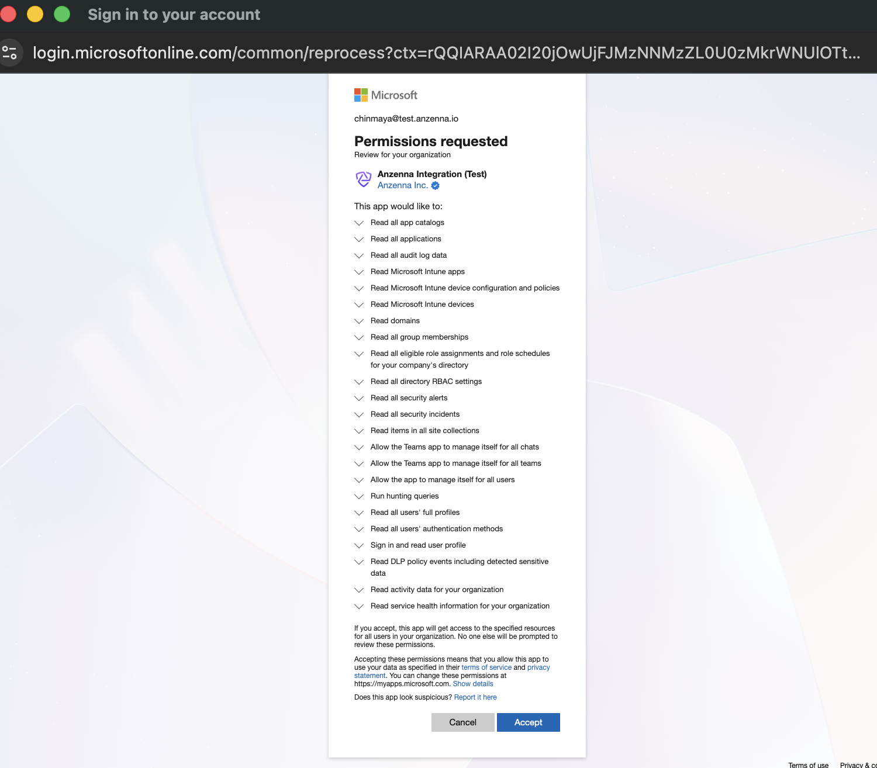
Task: Accept the requested permissions
Action: point(528,722)
